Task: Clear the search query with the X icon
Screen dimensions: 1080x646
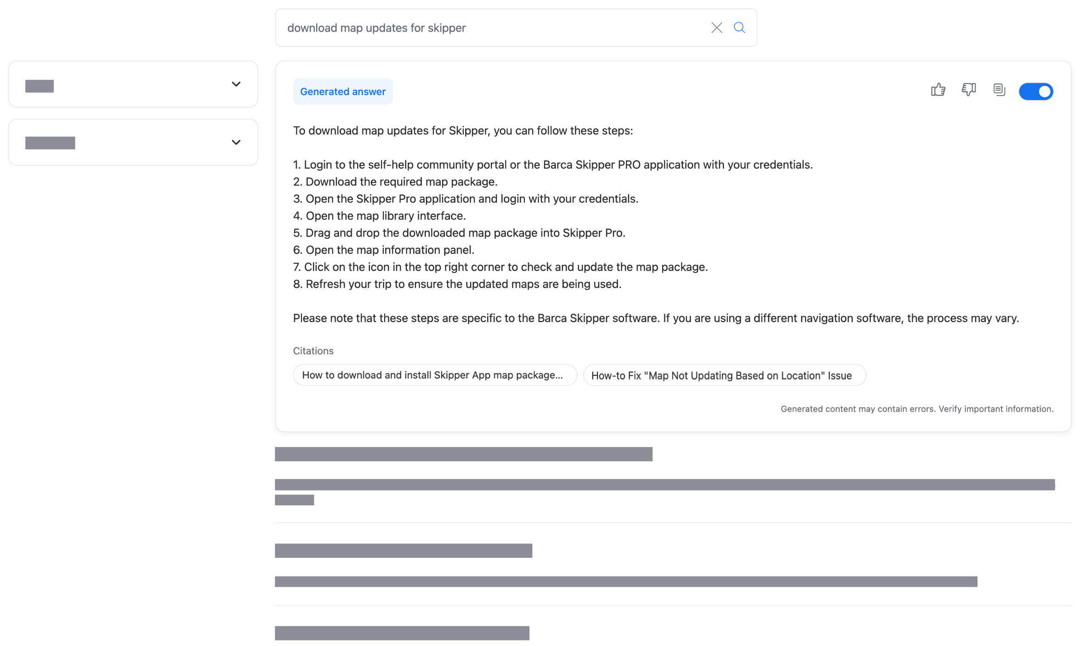Action: pyautogui.click(x=716, y=28)
